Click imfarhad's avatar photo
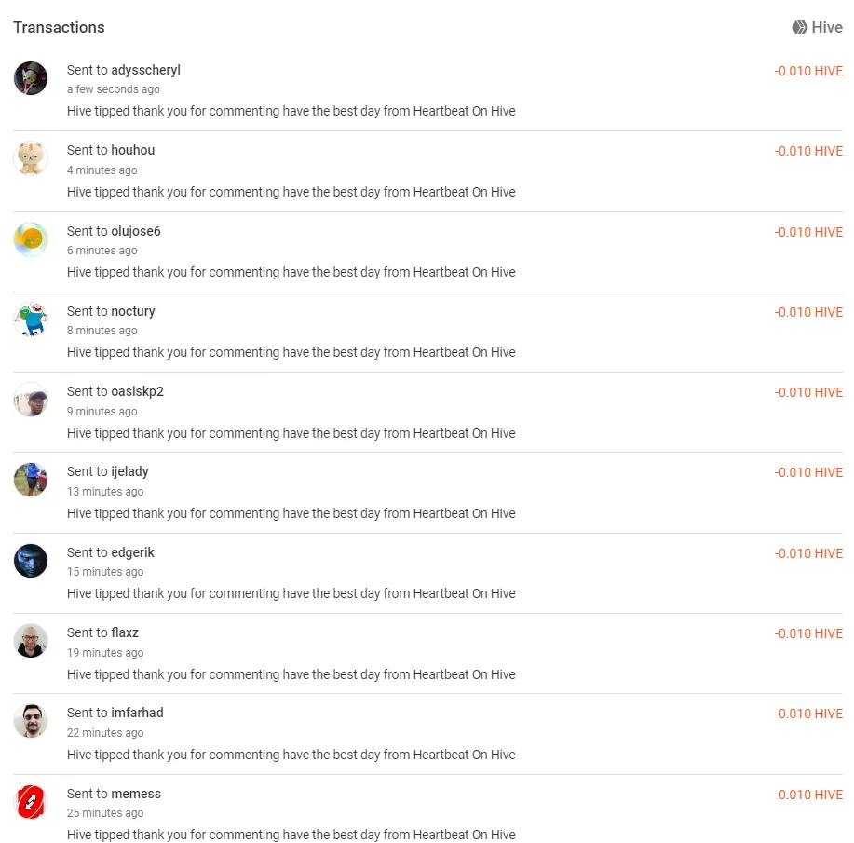854x843 pixels. coord(31,721)
